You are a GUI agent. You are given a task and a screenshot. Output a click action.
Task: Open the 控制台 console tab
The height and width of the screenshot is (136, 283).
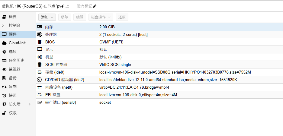tap(14, 26)
